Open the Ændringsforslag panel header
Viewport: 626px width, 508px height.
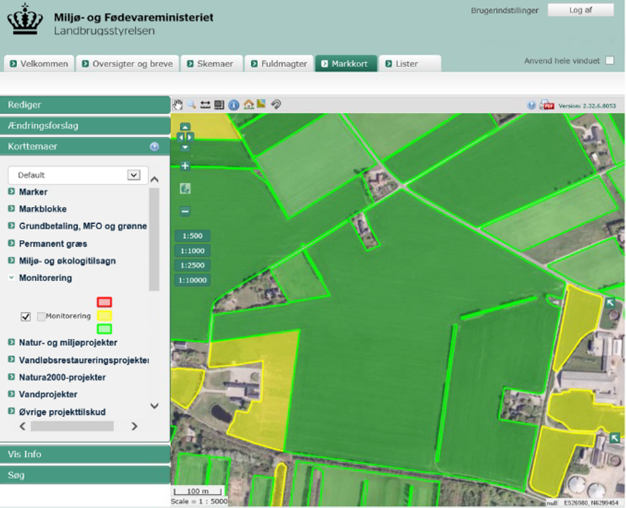(85, 125)
